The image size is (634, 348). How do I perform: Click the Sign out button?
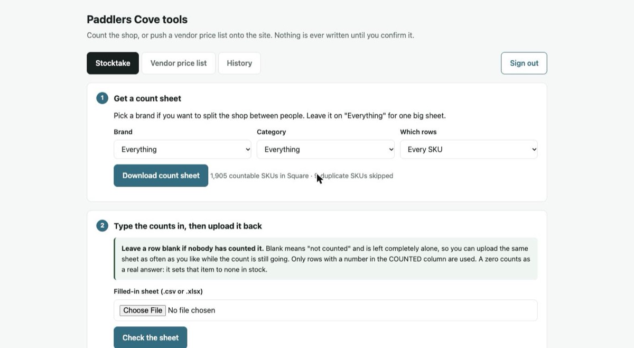click(524, 63)
